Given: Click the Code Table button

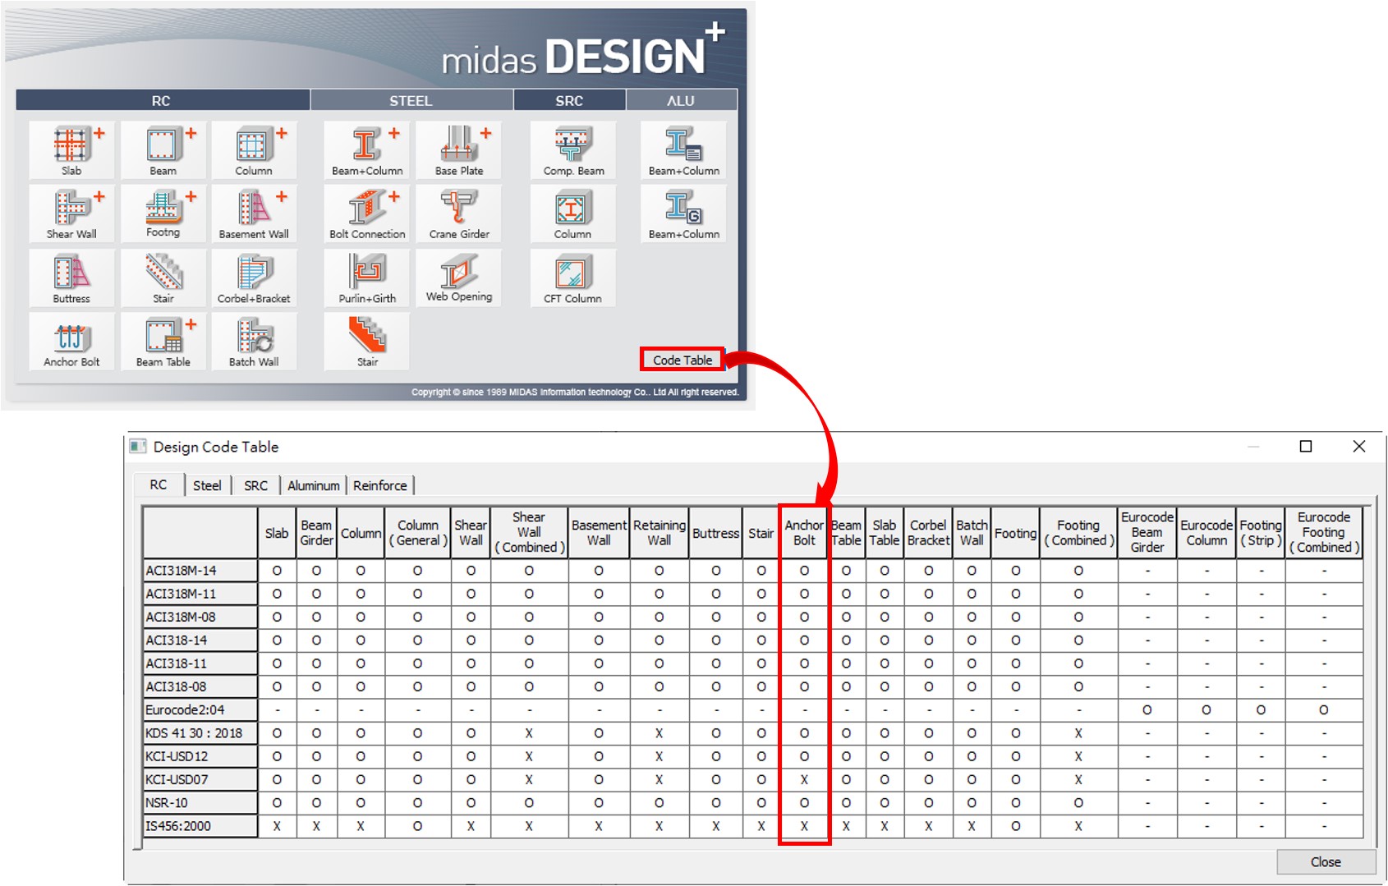Looking at the screenshot, I should coord(683,360).
